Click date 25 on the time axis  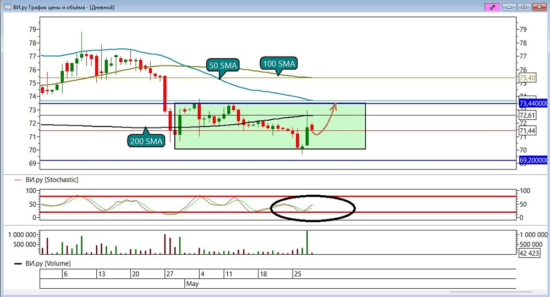298,274
